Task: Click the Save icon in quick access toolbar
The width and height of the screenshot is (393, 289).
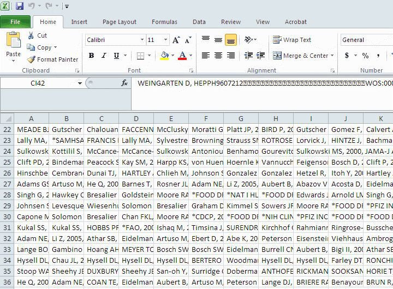Action: click(20, 6)
